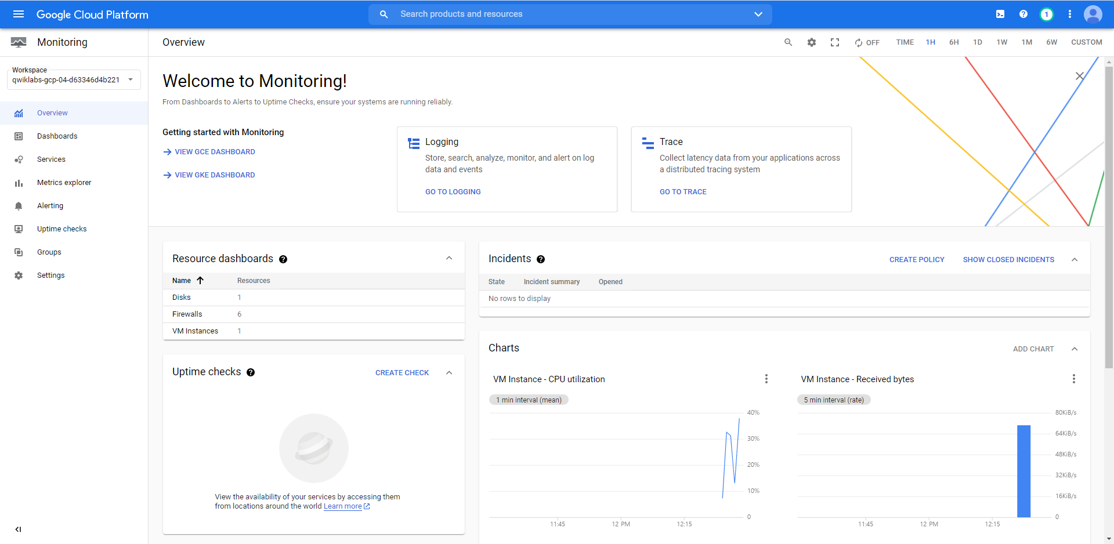This screenshot has height=544, width=1114.
Task: Click the 5 min interval (rate) chip
Action: (x=834, y=400)
